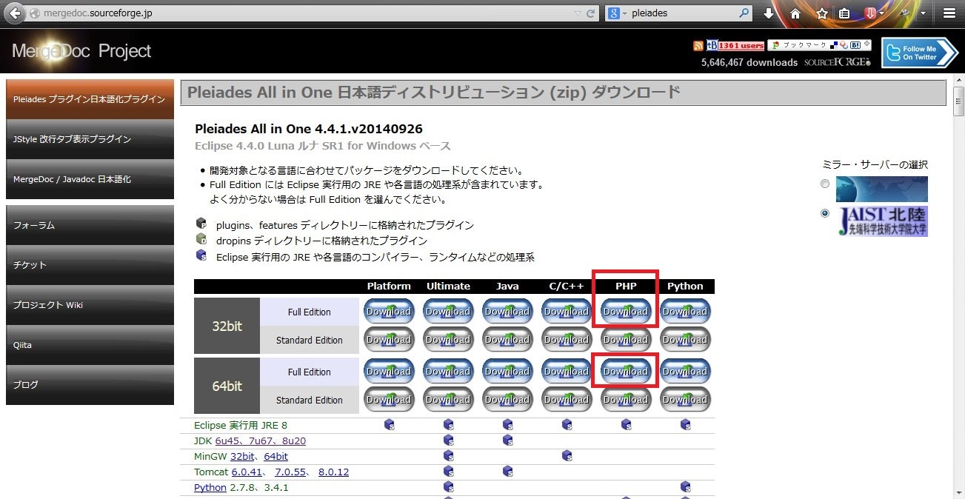Click the ブックマーク social bookmark widget
Screen dimensions: 965x499
pyautogui.click(x=820, y=45)
